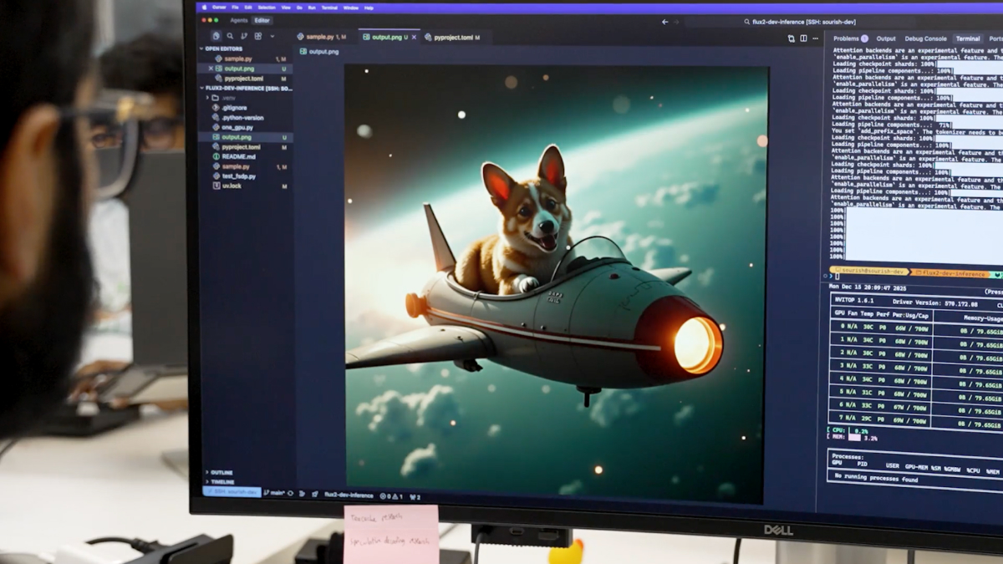Image resolution: width=1003 pixels, height=564 pixels.
Task: Open the Explorer view in the sidebar
Action: [216, 37]
